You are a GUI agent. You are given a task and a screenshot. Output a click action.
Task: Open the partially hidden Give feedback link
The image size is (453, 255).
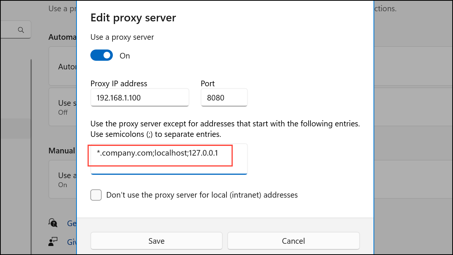tap(72, 242)
